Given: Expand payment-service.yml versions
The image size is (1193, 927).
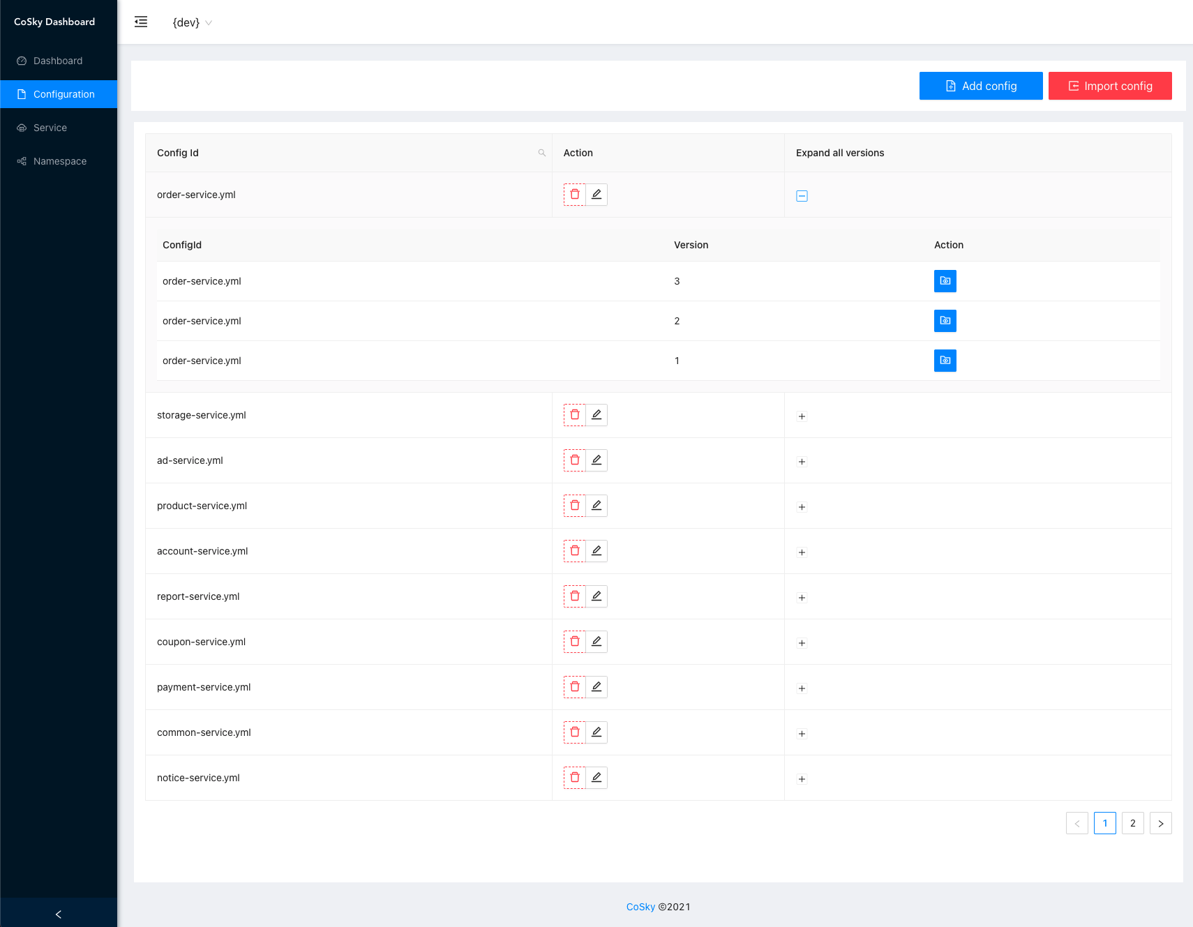Looking at the screenshot, I should [802, 688].
